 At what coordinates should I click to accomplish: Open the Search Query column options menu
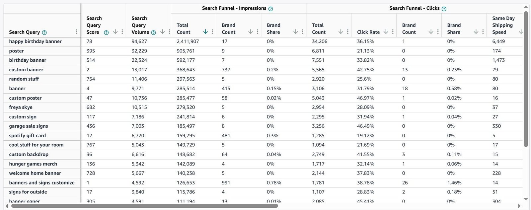pyautogui.click(x=77, y=32)
